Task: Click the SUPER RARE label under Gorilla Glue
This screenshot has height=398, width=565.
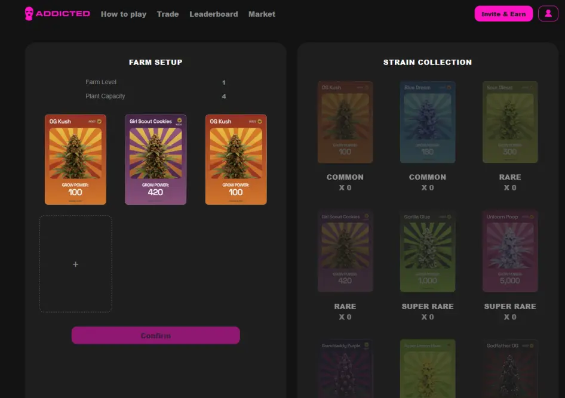Action: [428, 306]
